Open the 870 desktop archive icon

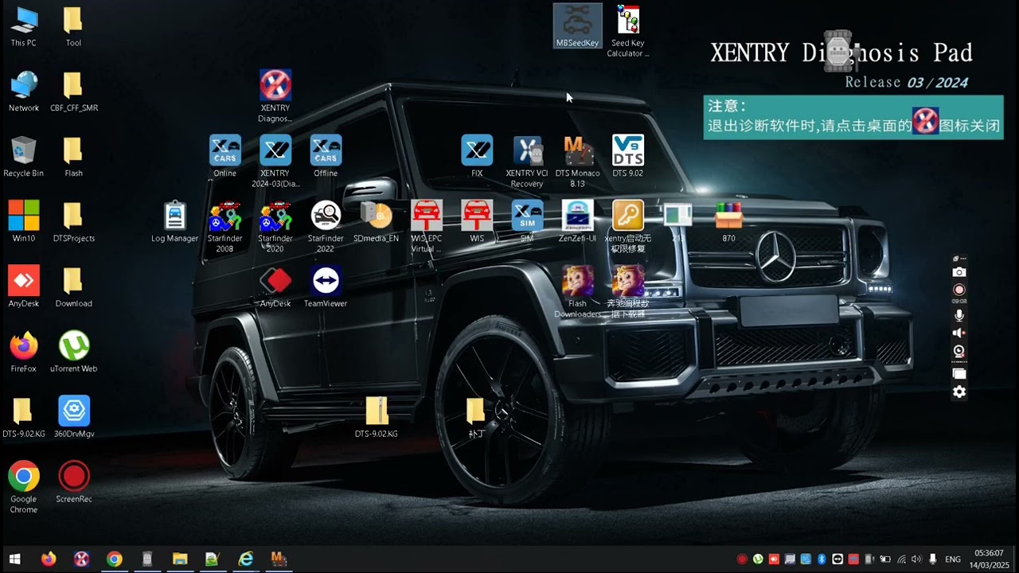[x=728, y=221]
